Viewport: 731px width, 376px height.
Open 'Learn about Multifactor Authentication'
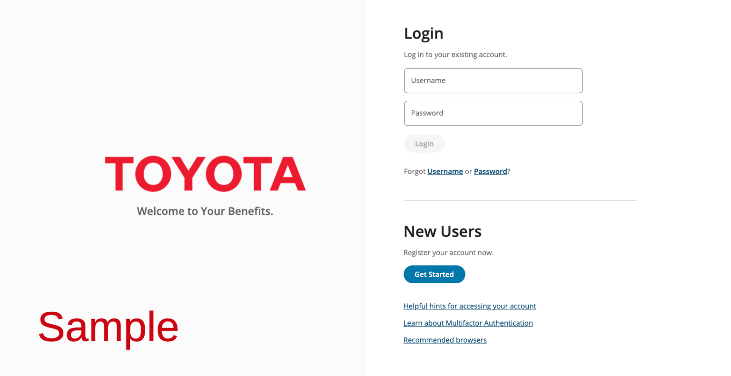tap(468, 323)
